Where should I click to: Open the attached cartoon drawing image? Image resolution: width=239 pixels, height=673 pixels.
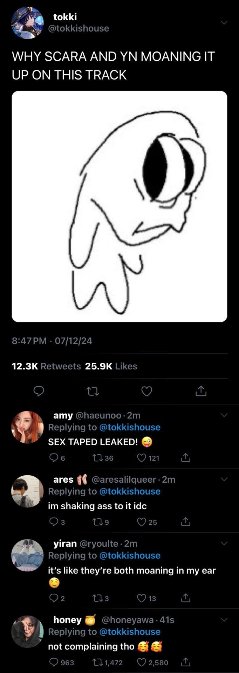pyautogui.click(x=120, y=206)
